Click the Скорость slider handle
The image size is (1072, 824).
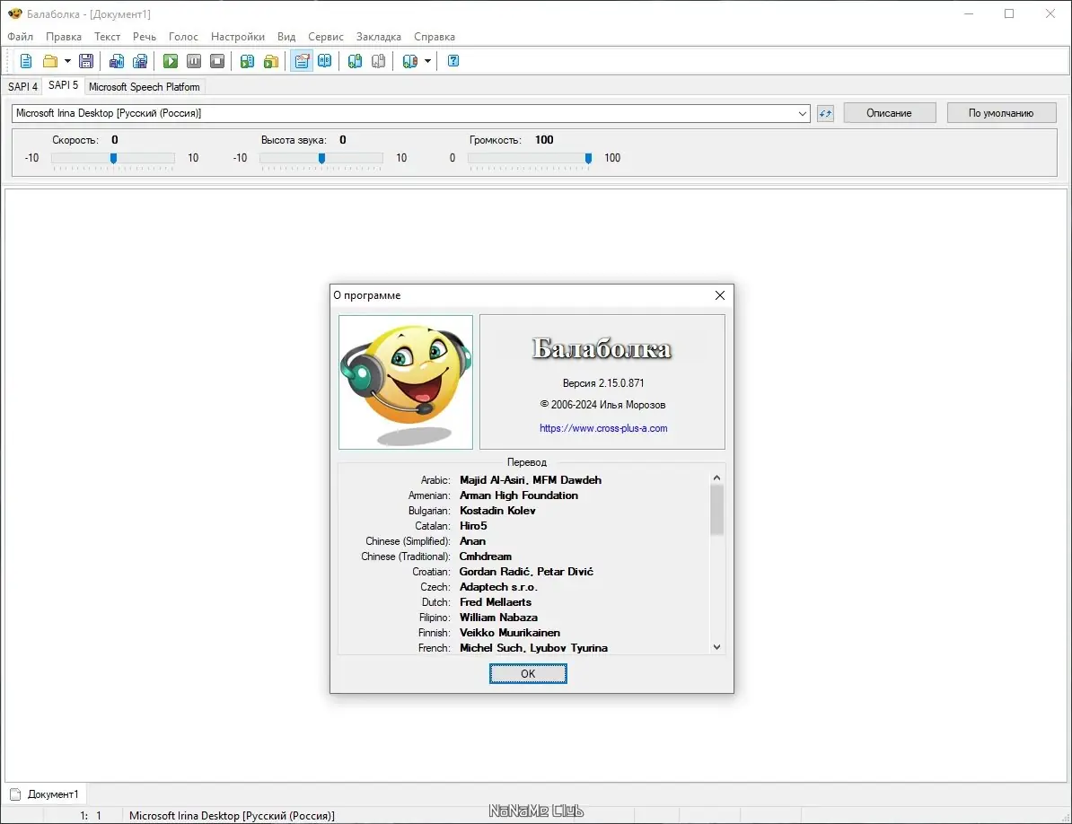113,159
